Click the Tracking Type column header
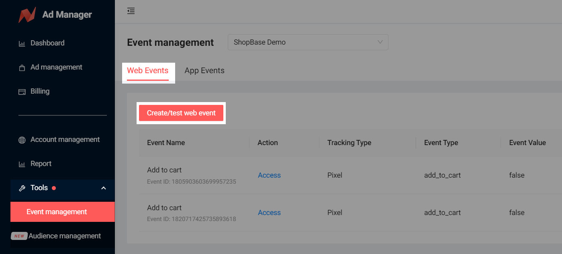The image size is (562, 254). coord(349,143)
